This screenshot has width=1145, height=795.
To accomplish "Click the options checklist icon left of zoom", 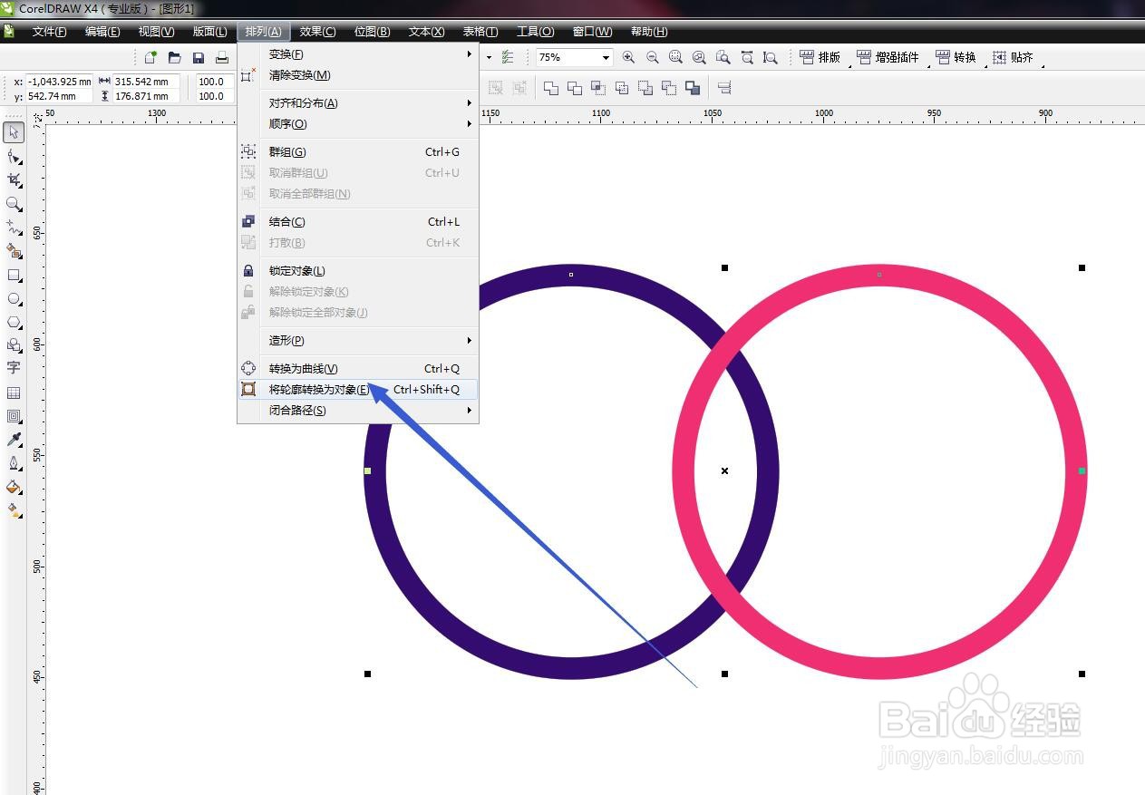I will pos(508,57).
